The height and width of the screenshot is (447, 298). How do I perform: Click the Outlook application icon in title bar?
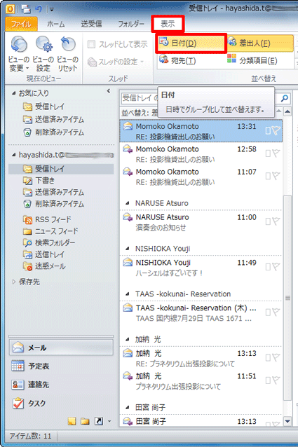pyautogui.click(x=11, y=9)
